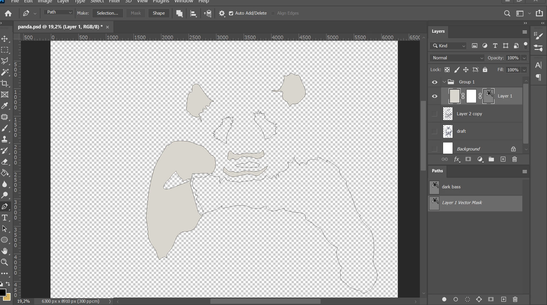Choose the Eyedropper tool
This screenshot has height=305, width=547.
5,106
